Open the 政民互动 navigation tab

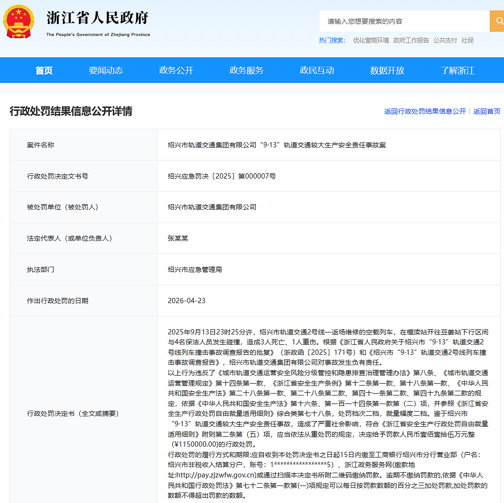coord(317,71)
